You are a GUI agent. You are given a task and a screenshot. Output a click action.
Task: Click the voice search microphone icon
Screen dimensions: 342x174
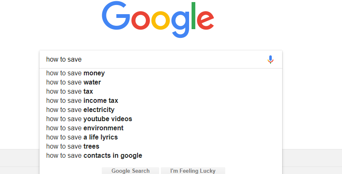[271, 60]
